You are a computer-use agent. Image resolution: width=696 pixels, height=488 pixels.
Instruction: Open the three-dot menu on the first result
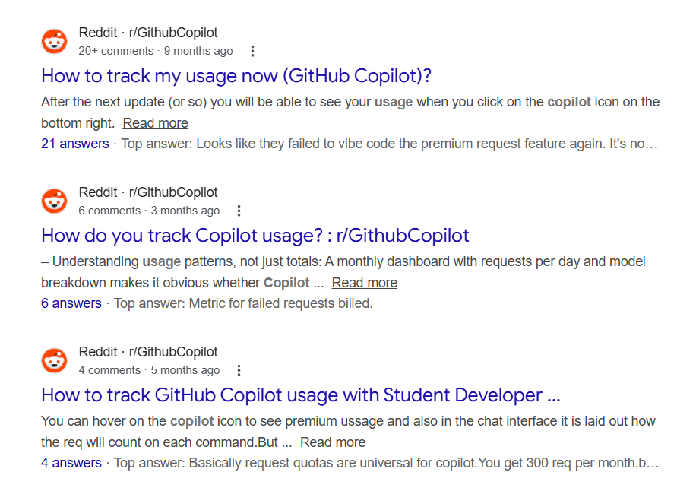click(252, 50)
